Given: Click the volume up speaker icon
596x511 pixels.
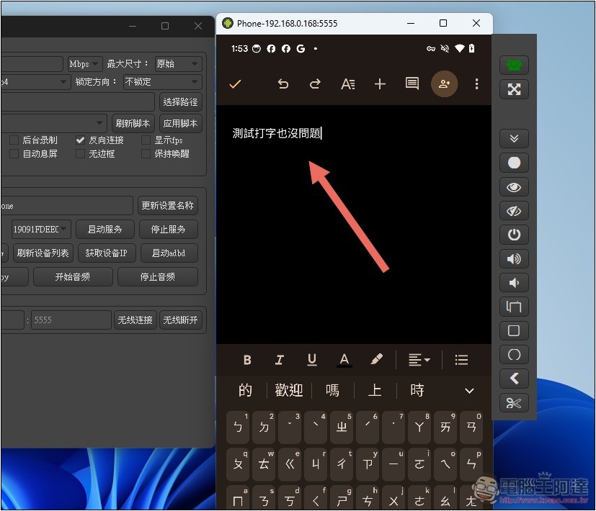Looking at the screenshot, I should 514,259.
